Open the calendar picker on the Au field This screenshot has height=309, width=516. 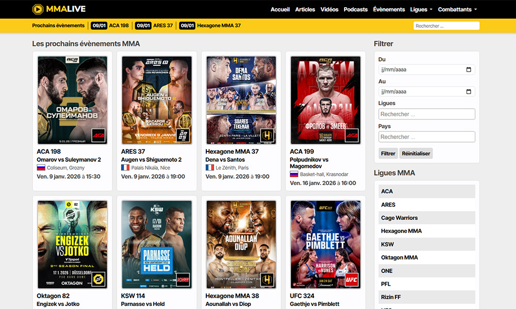coord(469,91)
